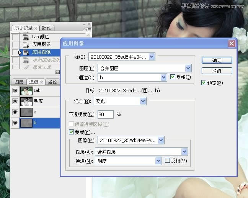Image resolution: width=248 pixels, height=198 pixels.
Task: Hide the 明度 channel eye icon
Action: click(15, 101)
